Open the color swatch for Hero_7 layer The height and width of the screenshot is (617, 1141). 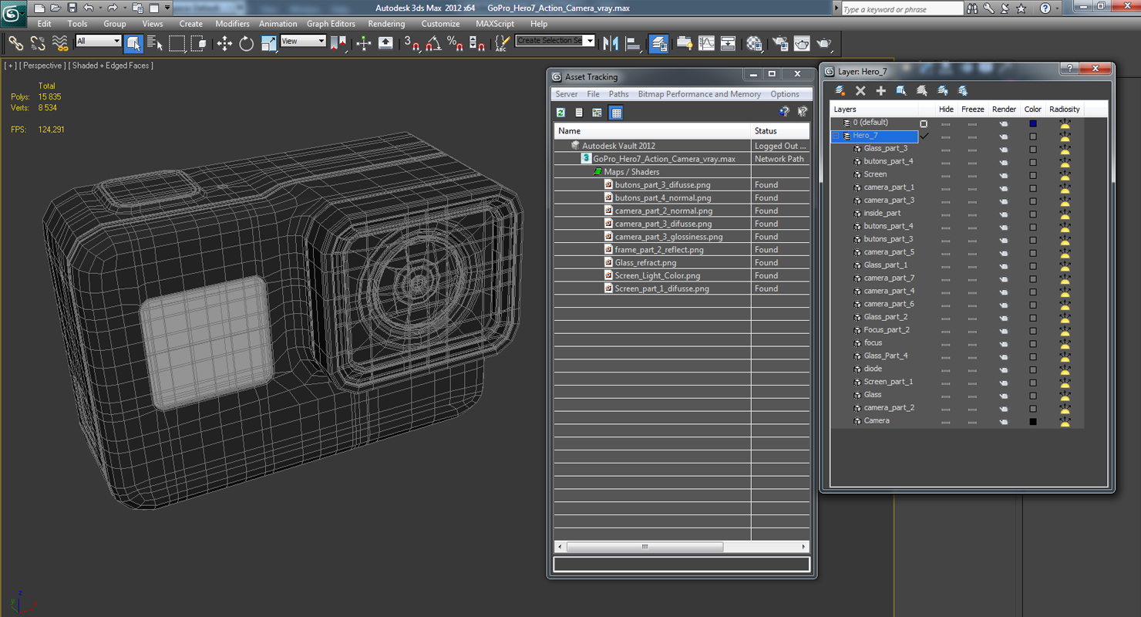click(1033, 137)
